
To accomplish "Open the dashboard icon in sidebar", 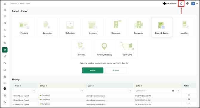I will 5,10.
